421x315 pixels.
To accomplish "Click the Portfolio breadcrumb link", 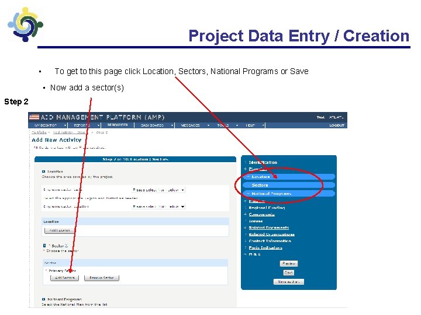I will pyautogui.click(x=39, y=132).
